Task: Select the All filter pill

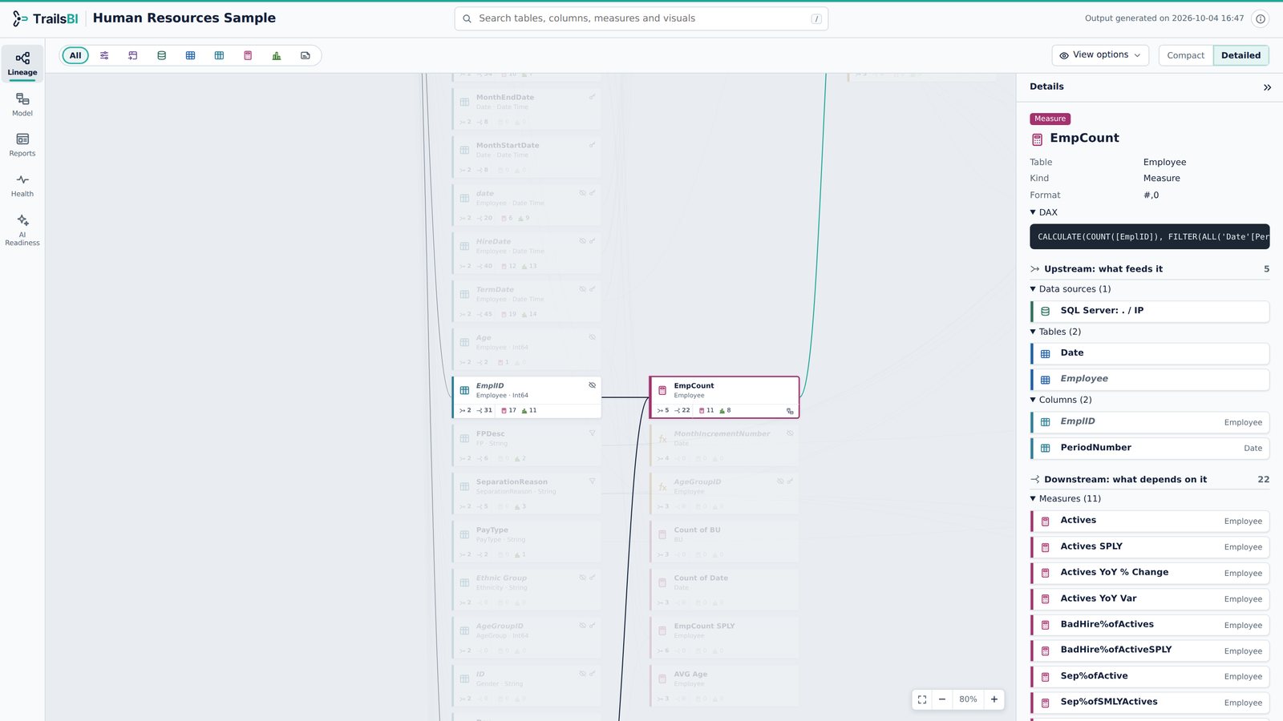Action: tap(75, 55)
